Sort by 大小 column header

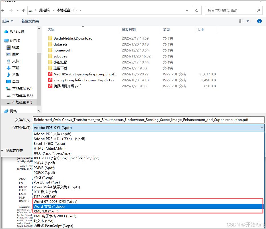click(x=200, y=30)
